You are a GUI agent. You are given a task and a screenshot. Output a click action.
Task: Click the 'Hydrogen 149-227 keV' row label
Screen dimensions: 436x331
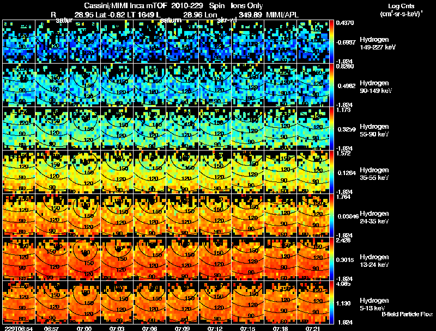(x=378, y=43)
